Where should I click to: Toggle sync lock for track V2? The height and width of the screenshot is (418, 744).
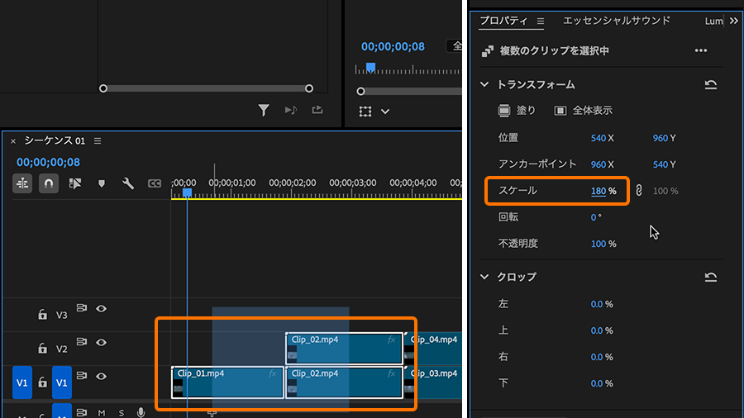pyautogui.click(x=82, y=342)
